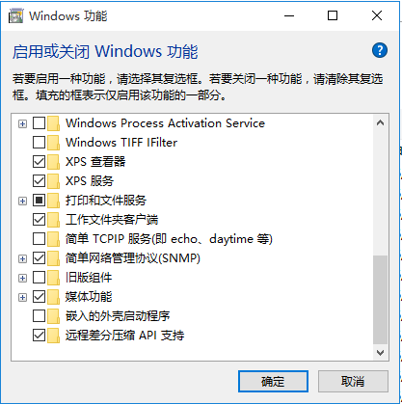Select the 媒体功能 list item label

[x=89, y=297]
